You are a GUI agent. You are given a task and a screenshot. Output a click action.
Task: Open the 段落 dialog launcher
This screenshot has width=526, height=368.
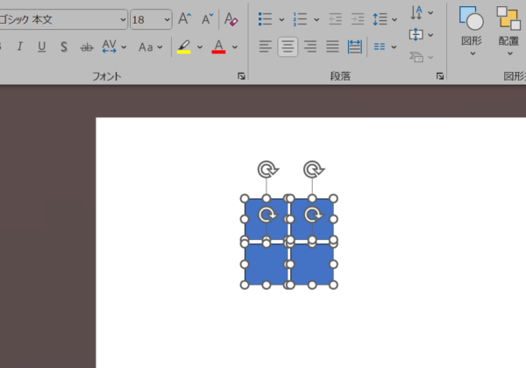441,77
